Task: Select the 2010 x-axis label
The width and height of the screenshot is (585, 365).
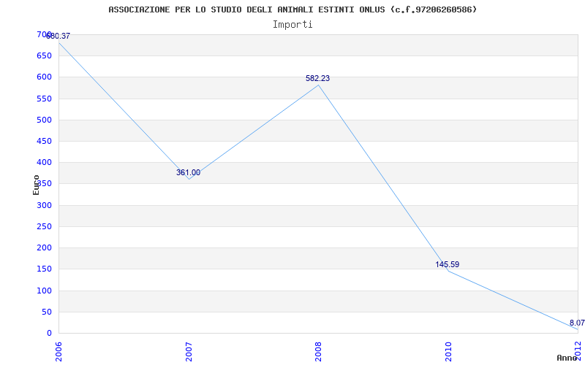Action: pos(448,352)
